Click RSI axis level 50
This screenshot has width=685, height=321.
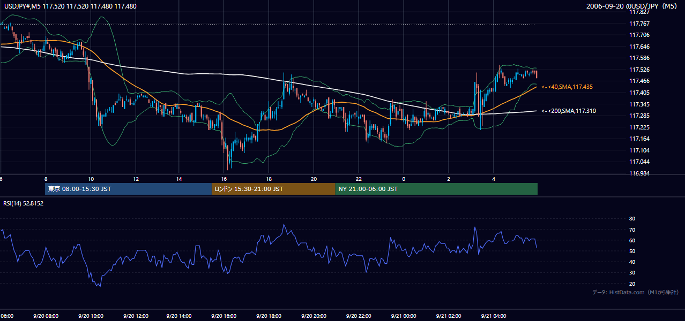(632, 251)
